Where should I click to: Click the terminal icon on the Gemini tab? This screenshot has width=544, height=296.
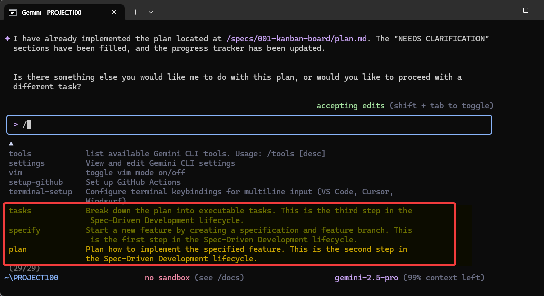13,12
